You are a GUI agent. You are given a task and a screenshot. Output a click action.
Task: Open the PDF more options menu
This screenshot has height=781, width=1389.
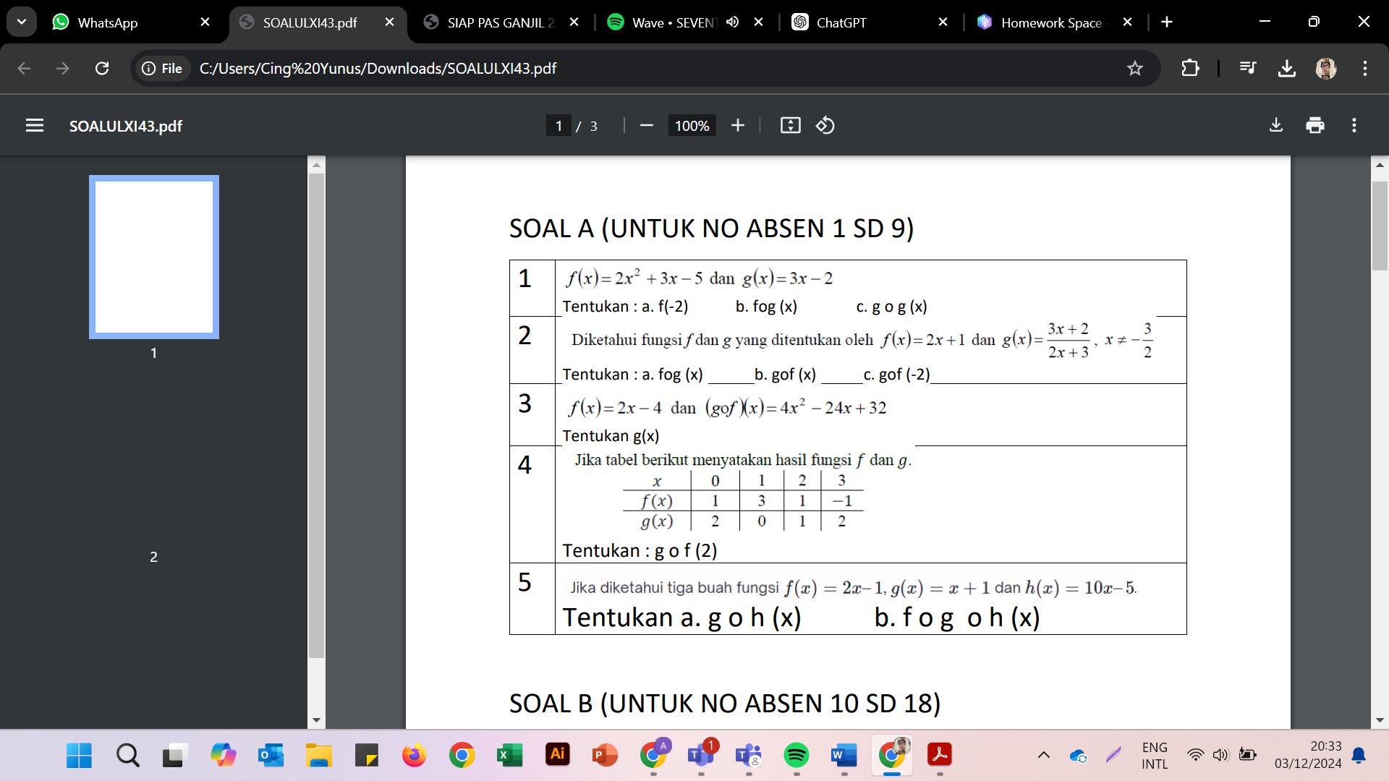[x=1354, y=125]
